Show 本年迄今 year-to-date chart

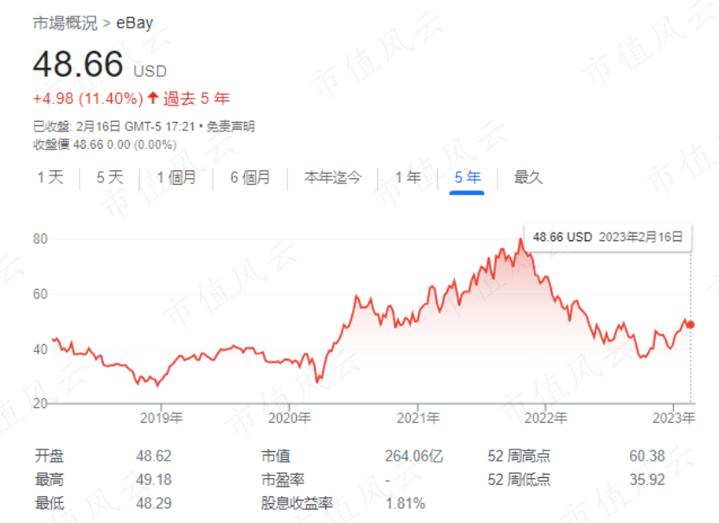coord(333,177)
